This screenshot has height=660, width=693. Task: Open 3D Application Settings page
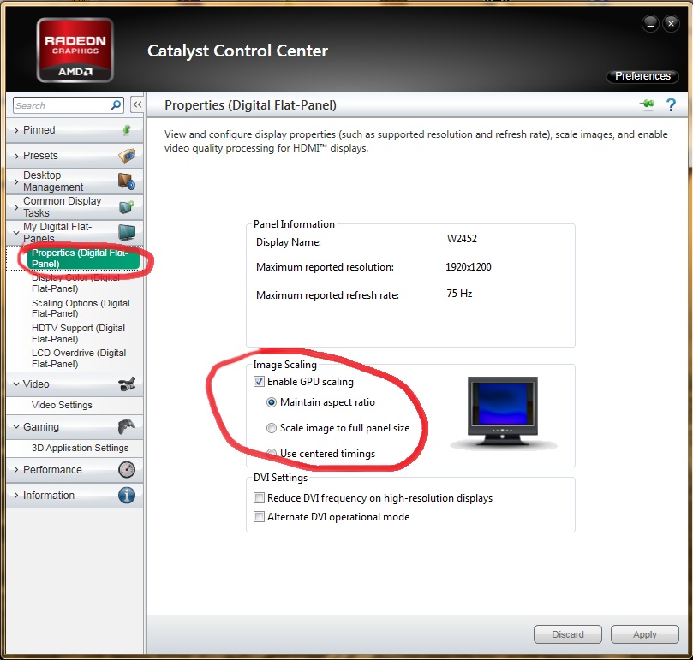click(x=80, y=448)
